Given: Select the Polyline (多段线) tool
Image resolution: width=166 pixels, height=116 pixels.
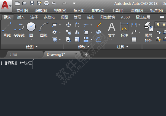Looking at the screenshot, I should (x=19, y=30).
